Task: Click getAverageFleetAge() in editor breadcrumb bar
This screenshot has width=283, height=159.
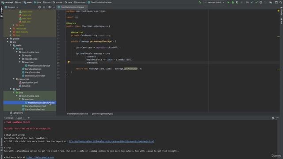Action: point(102,114)
